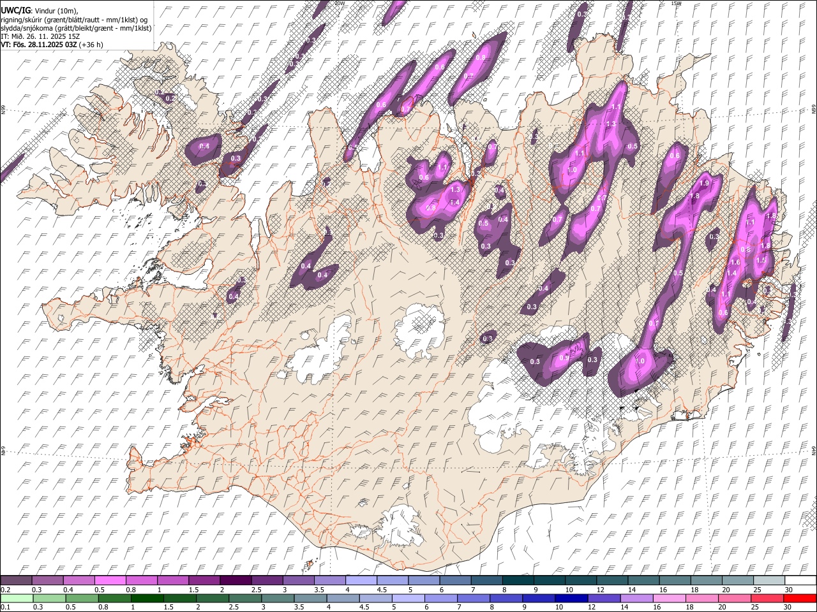Click the 'slydda/snjókoma' legend description line
Image resolution: width=817 pixels, height=612 pixels.
pyautogui.click(x=77, y=28)
